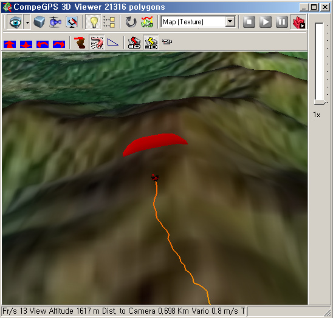Click the blue helicopter fly mode icon
Screen dimensions: 333x318
click(55, 22)
